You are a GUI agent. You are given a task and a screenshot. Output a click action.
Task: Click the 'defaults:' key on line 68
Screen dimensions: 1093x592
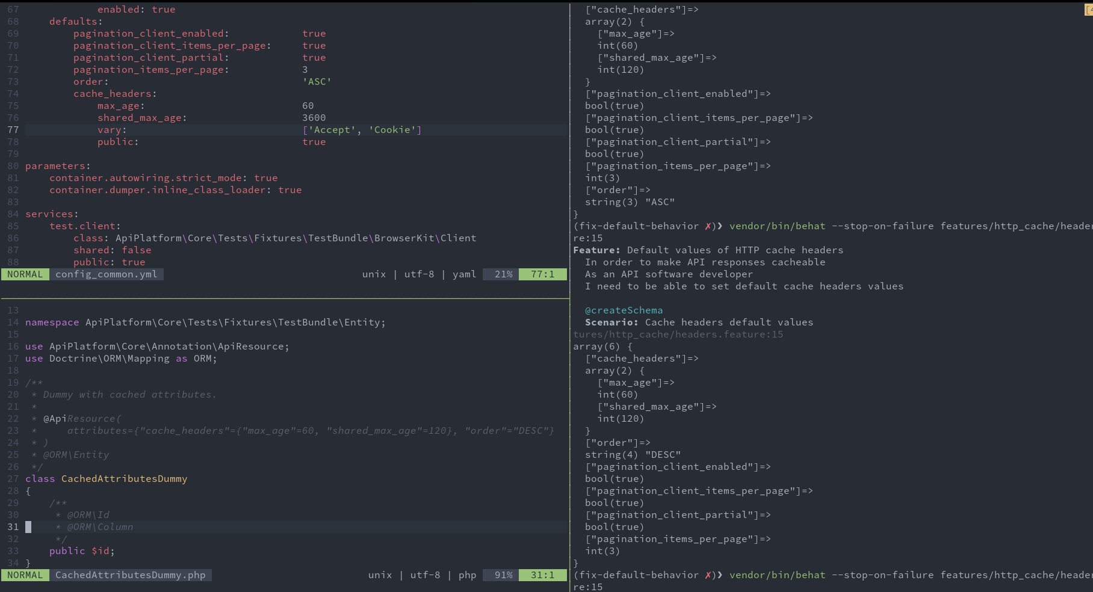(76, 22)
